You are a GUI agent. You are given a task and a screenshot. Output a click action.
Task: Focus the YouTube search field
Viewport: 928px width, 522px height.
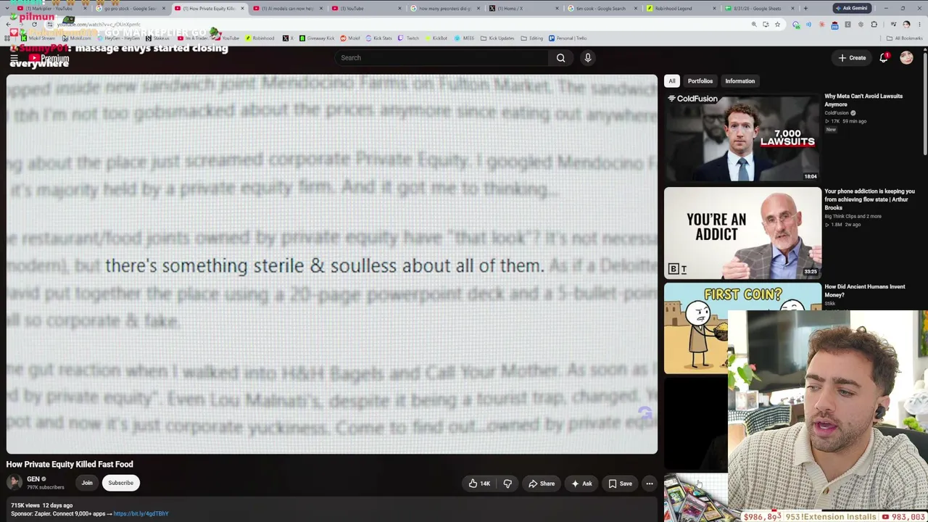tap(442, 58)
